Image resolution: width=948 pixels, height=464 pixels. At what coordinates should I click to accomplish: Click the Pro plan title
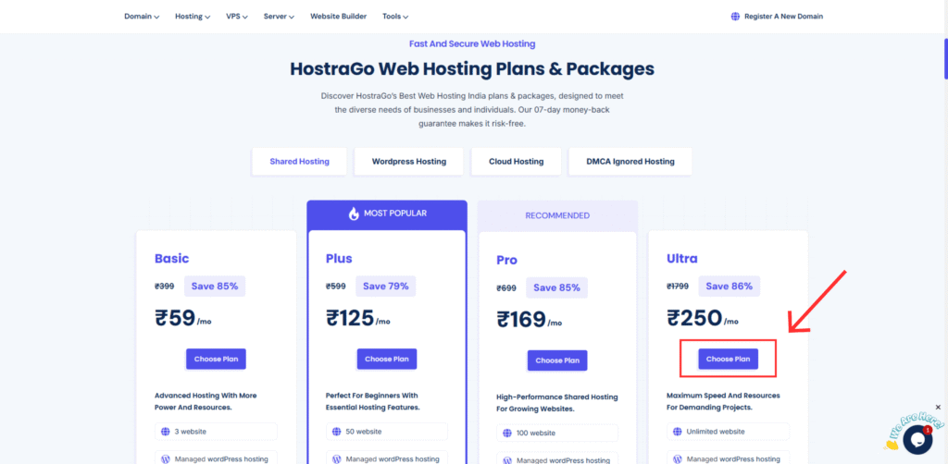point(506,261)
